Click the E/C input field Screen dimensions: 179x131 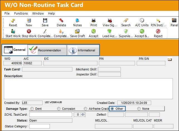tap(70, 63)
